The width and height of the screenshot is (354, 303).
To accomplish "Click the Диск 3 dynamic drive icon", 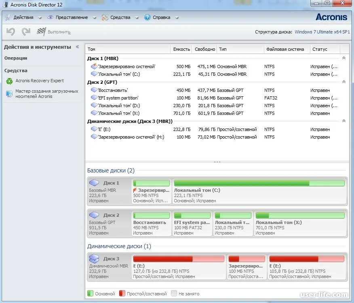I will click(x=94, y=258).
